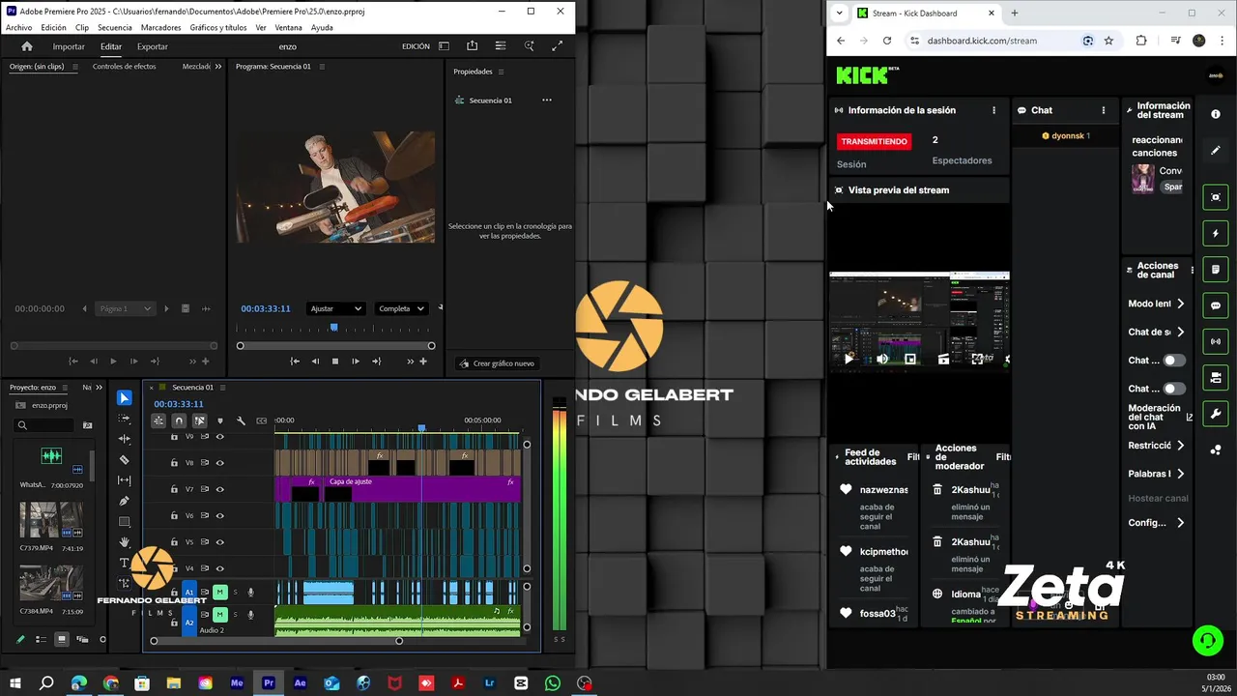
Task: Add a marker on the timeline
Action: 219,420
